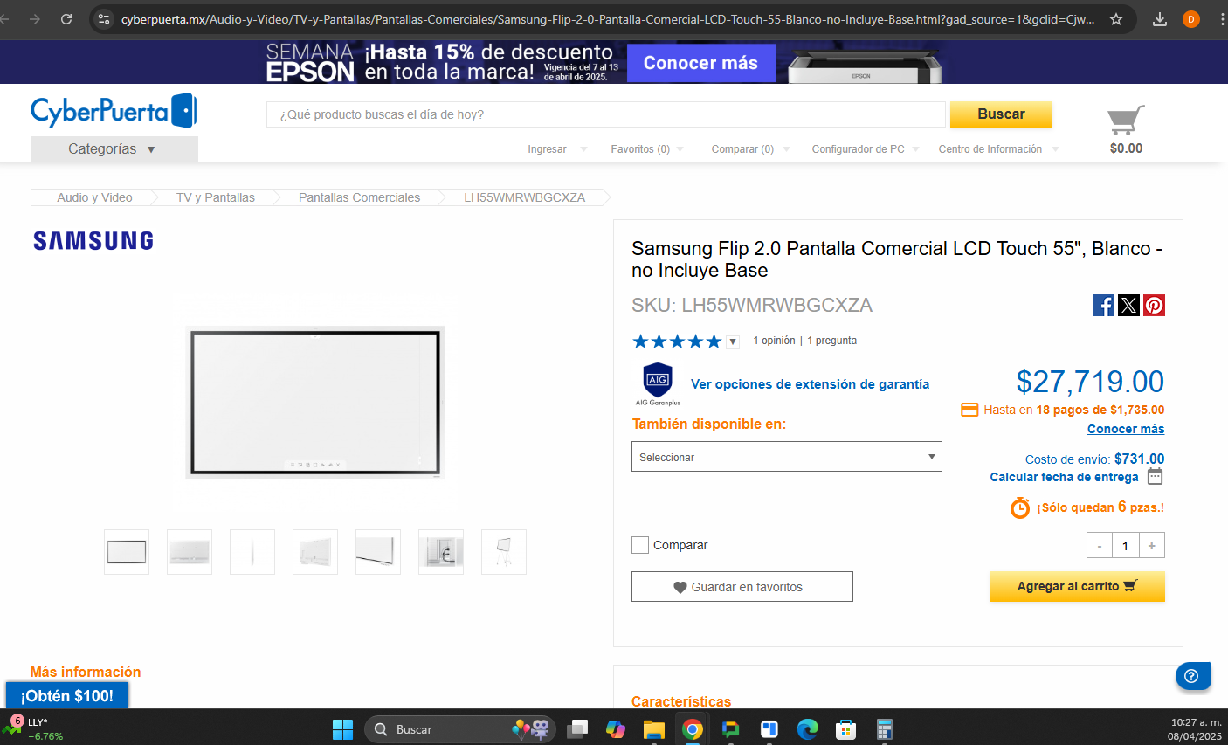Click the Windows taskbar search box
Viewport: 1228px width, 745px height.
(x=460, y=729)
